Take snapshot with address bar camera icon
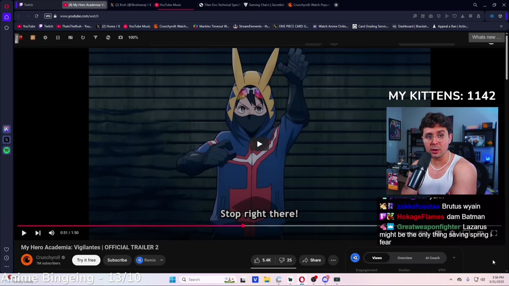Screen dimensions: 509x286 point(431,16)
